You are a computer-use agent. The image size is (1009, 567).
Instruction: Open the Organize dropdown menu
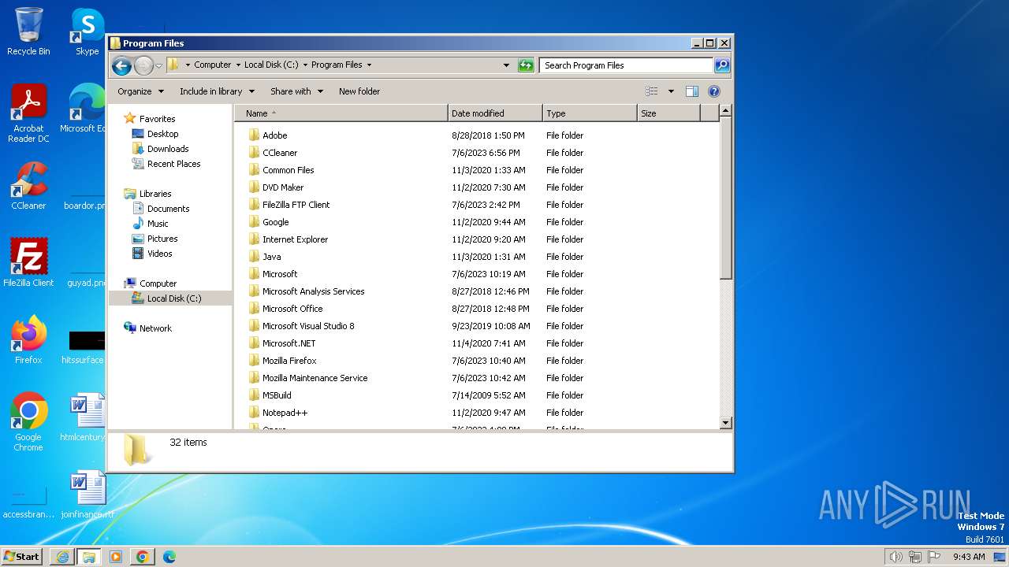(141, 91)
